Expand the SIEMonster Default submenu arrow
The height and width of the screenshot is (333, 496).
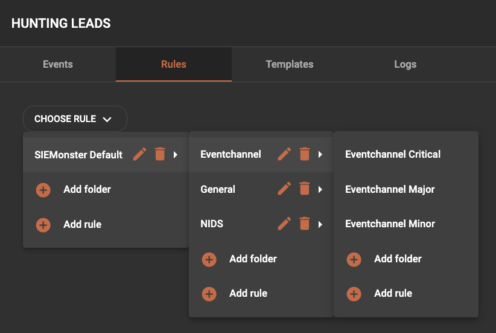pyautogui.click(x=176, y=155)
